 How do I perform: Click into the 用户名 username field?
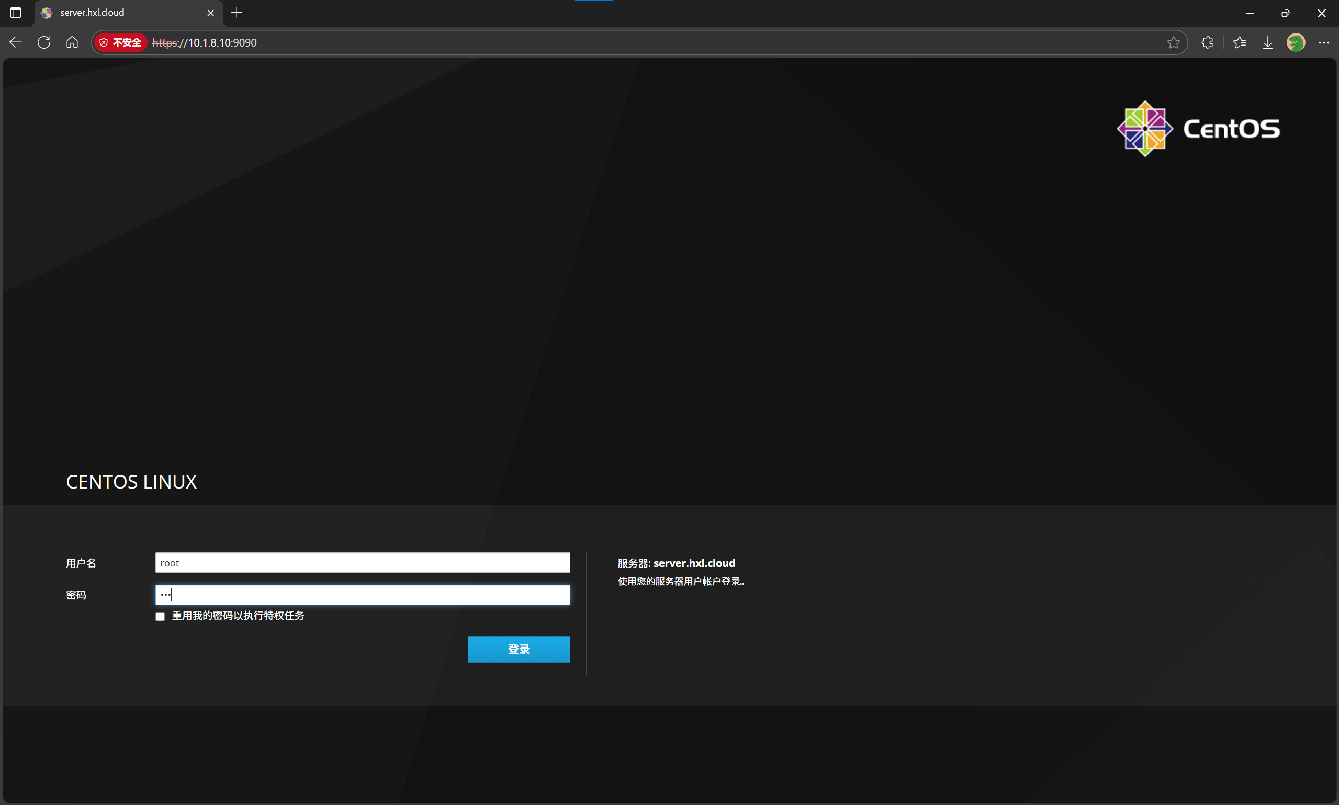coord(363,562)
